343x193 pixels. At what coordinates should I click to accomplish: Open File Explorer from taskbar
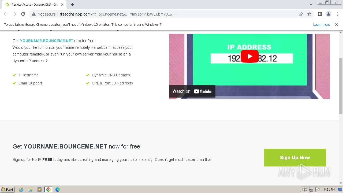[x=30, y=190]
